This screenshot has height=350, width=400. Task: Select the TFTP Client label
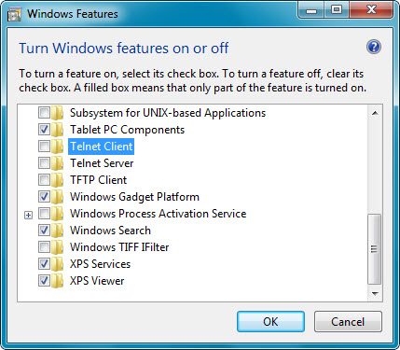pyautogui.click(x=99, y=180)
